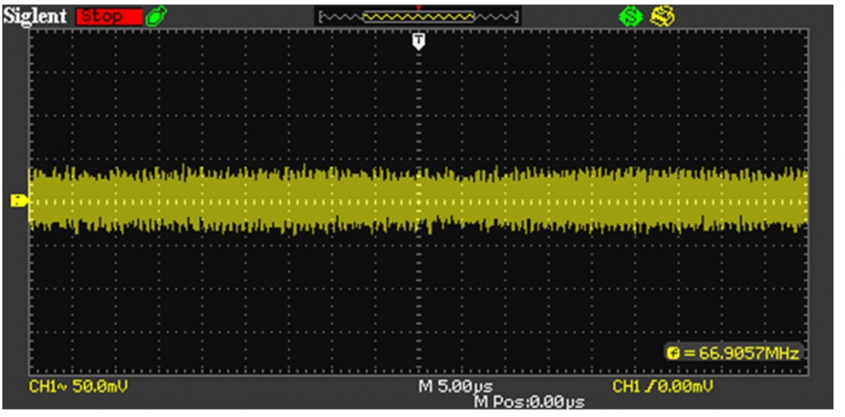Click the frequency counter icon beside 66.9057MHz
Viewport: 845px width, 417px height.
click(673, 353)
